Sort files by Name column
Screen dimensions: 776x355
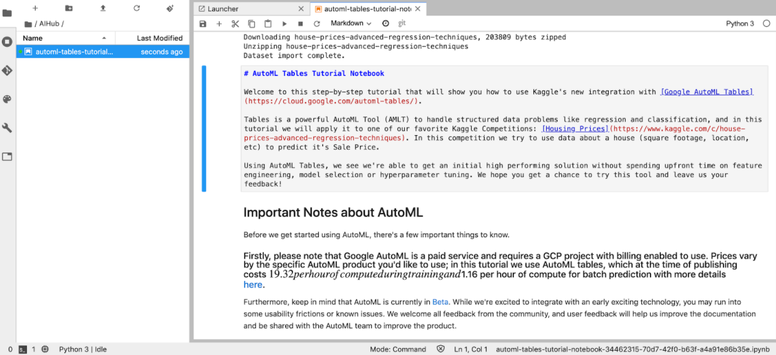pos(65,38)
